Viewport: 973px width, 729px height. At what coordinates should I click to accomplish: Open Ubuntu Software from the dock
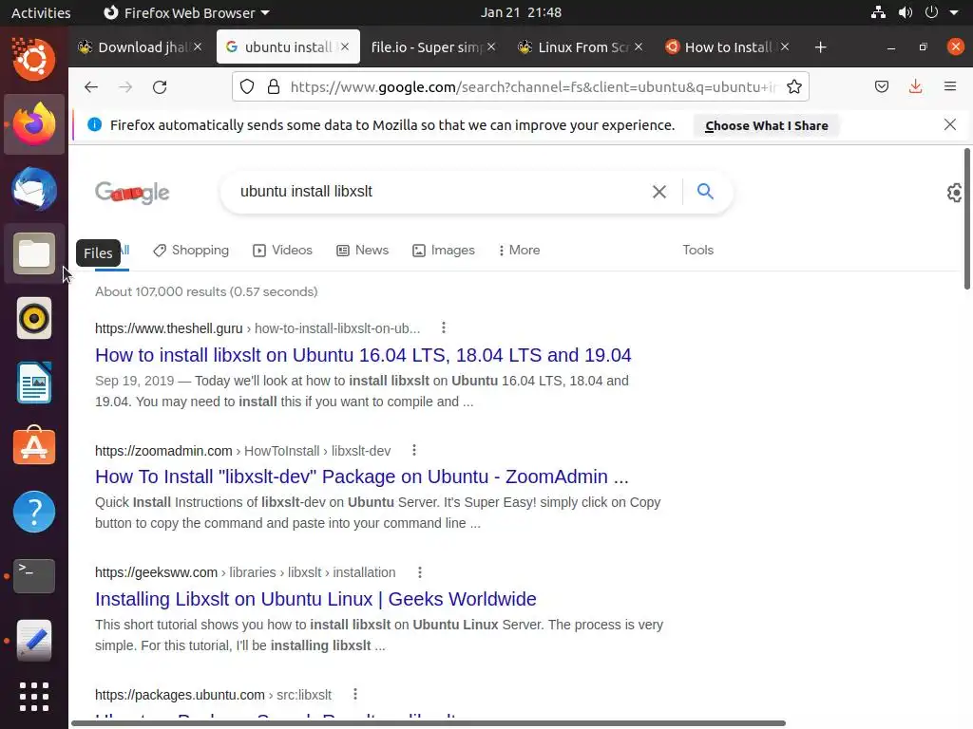click(x=34, y=446)
